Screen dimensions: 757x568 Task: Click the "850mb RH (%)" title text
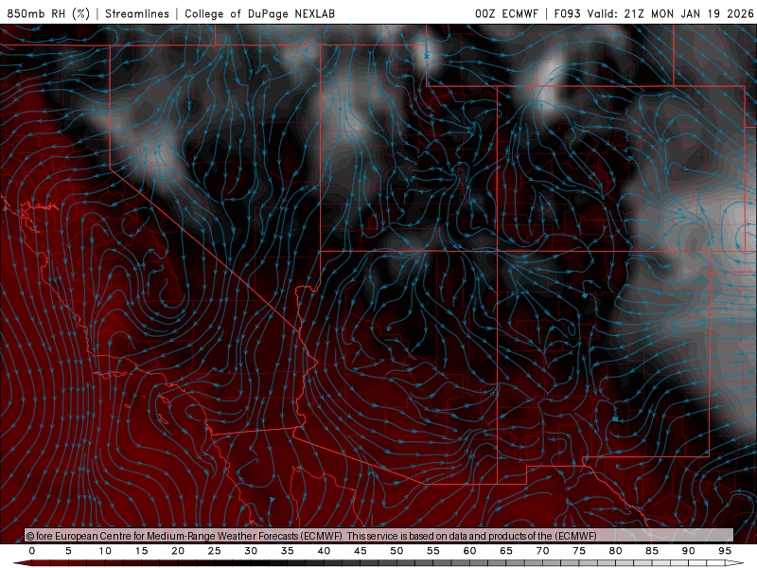49,13
